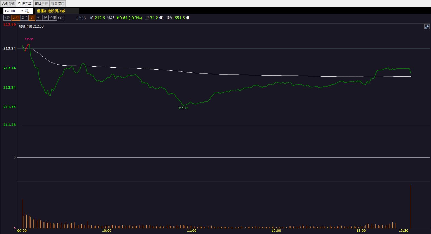Viewport: 431px width, 234px height.
Task: Click the chain link icon at chart corner
Action: tap(427, 27)
